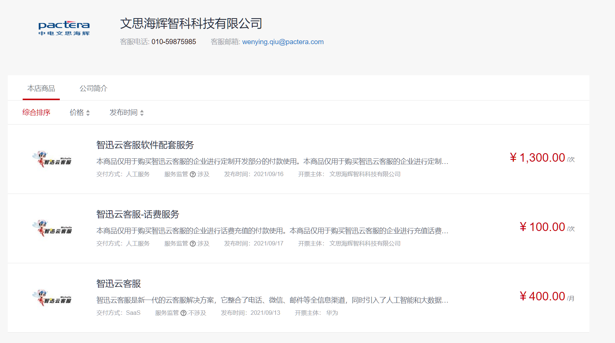Click the description about 话费充值

[x=272, y=231]
